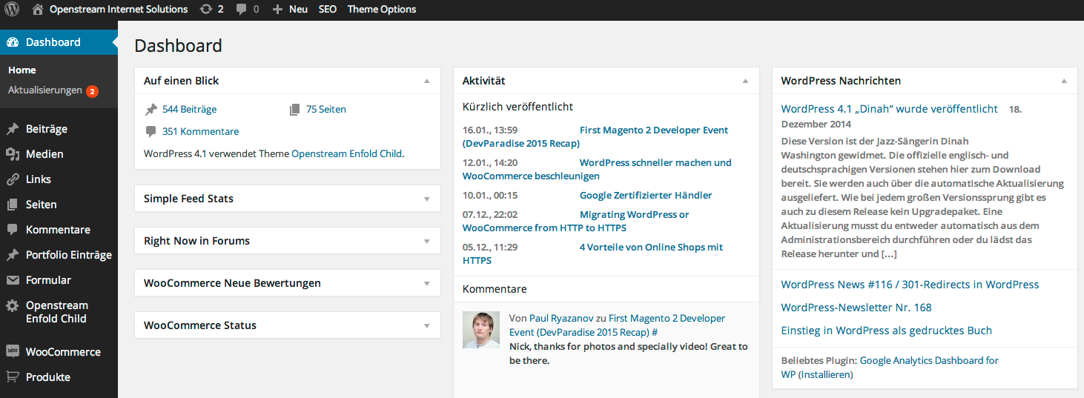Open the Theme Options menu in the admin bar

[x=382, y=10]
